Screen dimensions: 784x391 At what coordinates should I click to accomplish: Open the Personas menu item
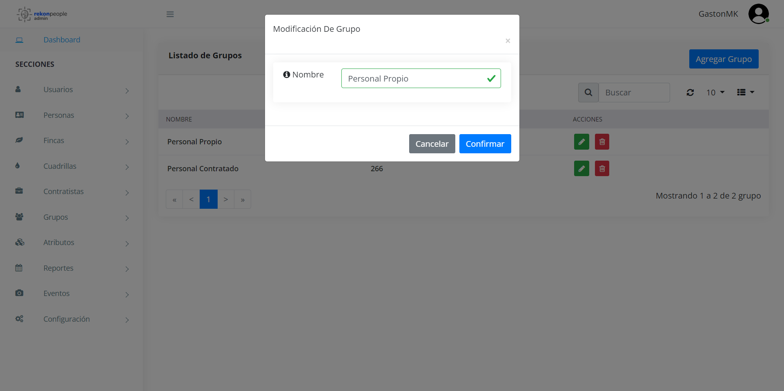59,115
